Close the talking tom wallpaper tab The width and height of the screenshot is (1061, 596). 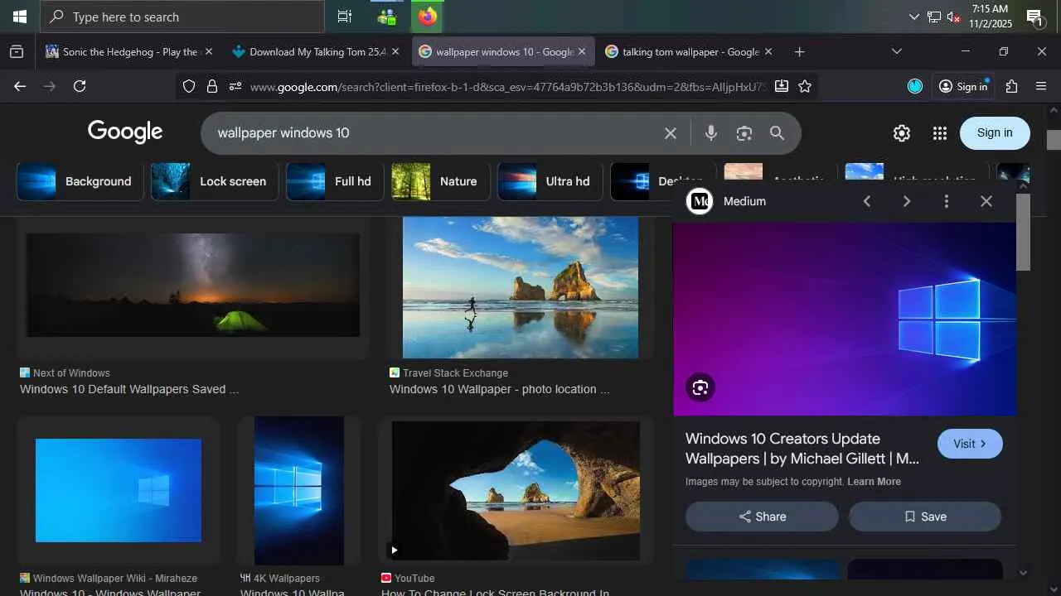pos(768,51)
